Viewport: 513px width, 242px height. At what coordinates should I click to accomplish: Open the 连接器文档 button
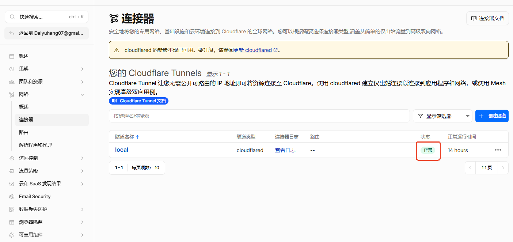click(x=487, y=18)
